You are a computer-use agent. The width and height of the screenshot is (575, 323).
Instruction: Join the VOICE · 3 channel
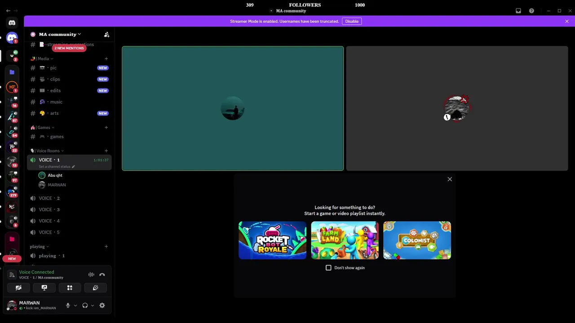(x=69, y=210)
